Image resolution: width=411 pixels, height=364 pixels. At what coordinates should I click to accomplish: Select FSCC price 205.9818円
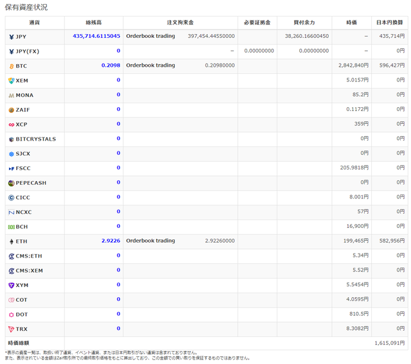click(x=354, y=168)
